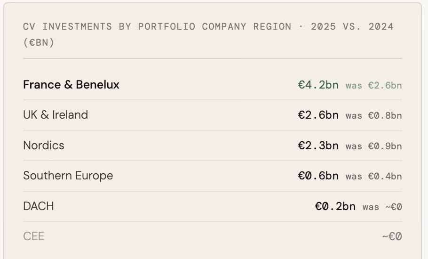
Task: Select the 'was €0.4bn' prior-year figure
Action: pyautogui.click(x=374, y=176)
